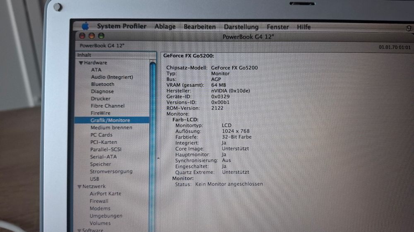Open the Darstellung menu
The height and width of the screenshot is (232, 414).
click(241, 27)
